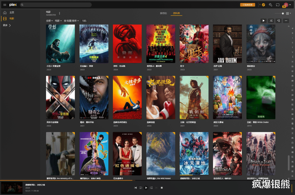Open the 全部 filter dropdown
Viewport: 295px width, 195px height.
pyautogui.click(x=49, y=21)
